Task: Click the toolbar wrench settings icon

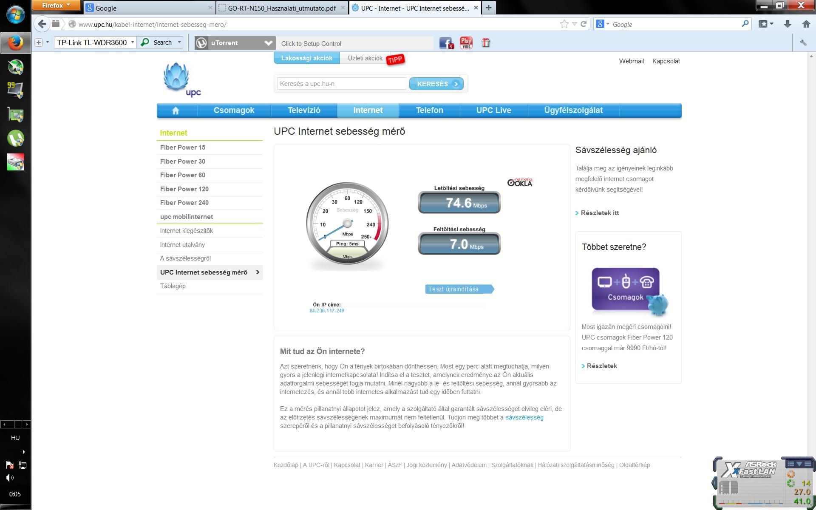Action: pyautogui.click(x=803, y=43)
